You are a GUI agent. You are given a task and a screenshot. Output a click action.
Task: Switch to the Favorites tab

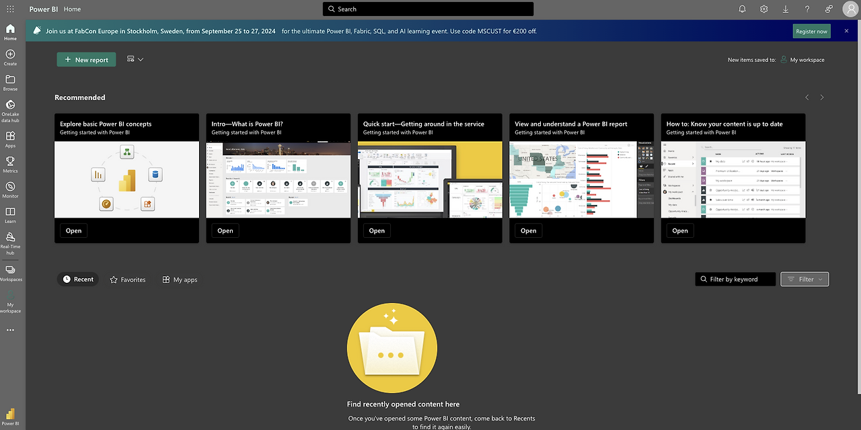point(128,279)
